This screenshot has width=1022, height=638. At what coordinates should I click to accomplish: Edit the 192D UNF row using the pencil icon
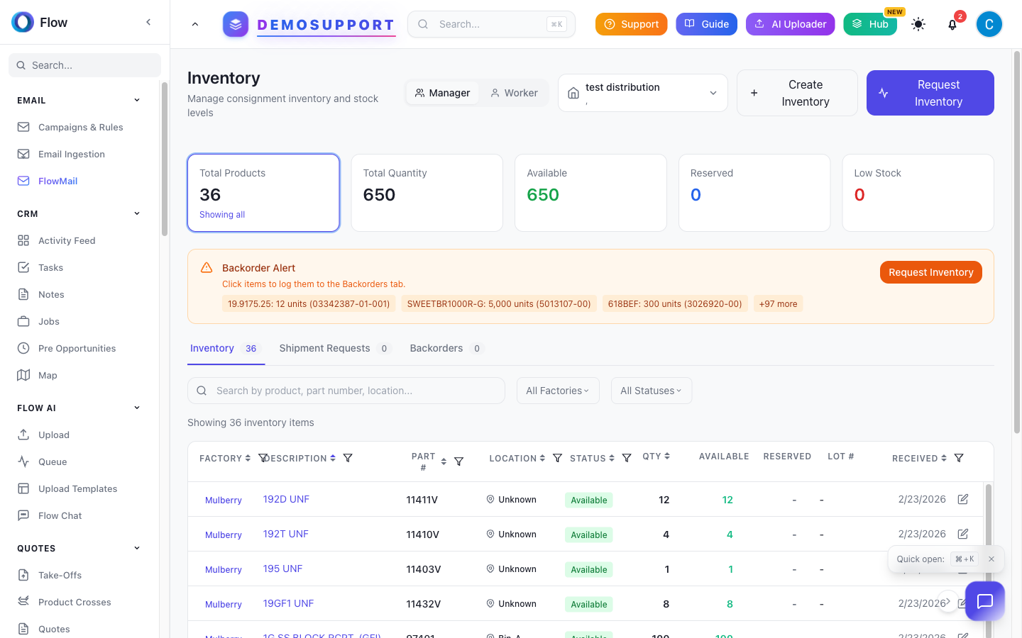coord(962,498)
